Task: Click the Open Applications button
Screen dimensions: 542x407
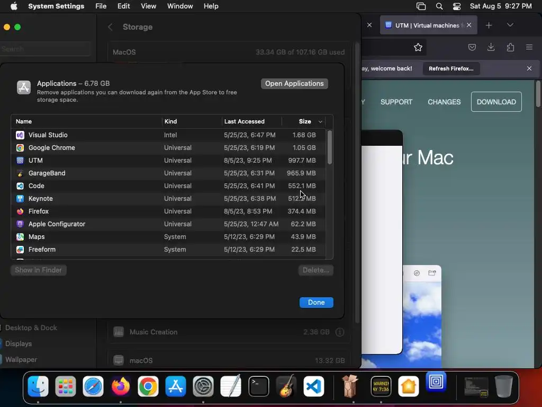Action: click(x=294, y=83)
